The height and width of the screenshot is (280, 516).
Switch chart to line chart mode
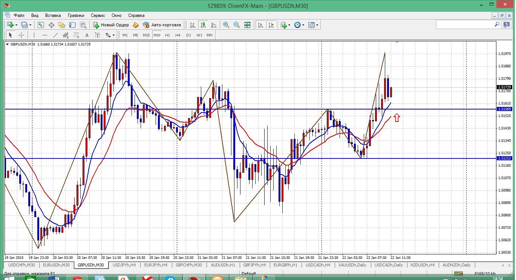(214, 25)
